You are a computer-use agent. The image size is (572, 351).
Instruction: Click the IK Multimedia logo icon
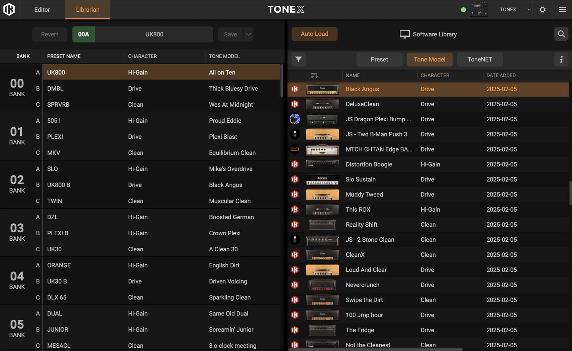9,9
